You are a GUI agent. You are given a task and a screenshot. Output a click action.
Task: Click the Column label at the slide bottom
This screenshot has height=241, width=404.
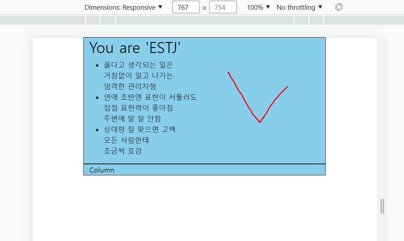point(102,170)
